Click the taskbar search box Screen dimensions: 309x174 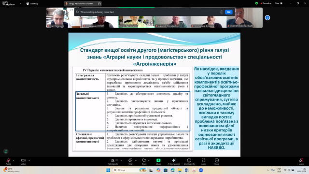click(130, 170)
